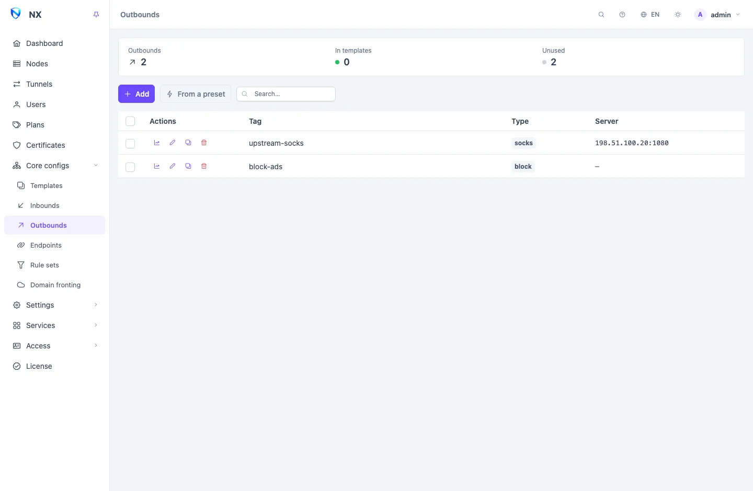Pin the sidebar with the pin icon
Image resolution: width=753 pixels, height=491 pixels.
click(x=96, y=15)
